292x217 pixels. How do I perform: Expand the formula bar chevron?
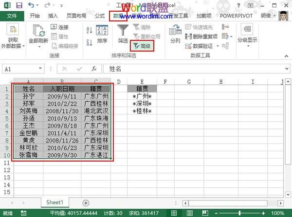click(x=287, y=69)
